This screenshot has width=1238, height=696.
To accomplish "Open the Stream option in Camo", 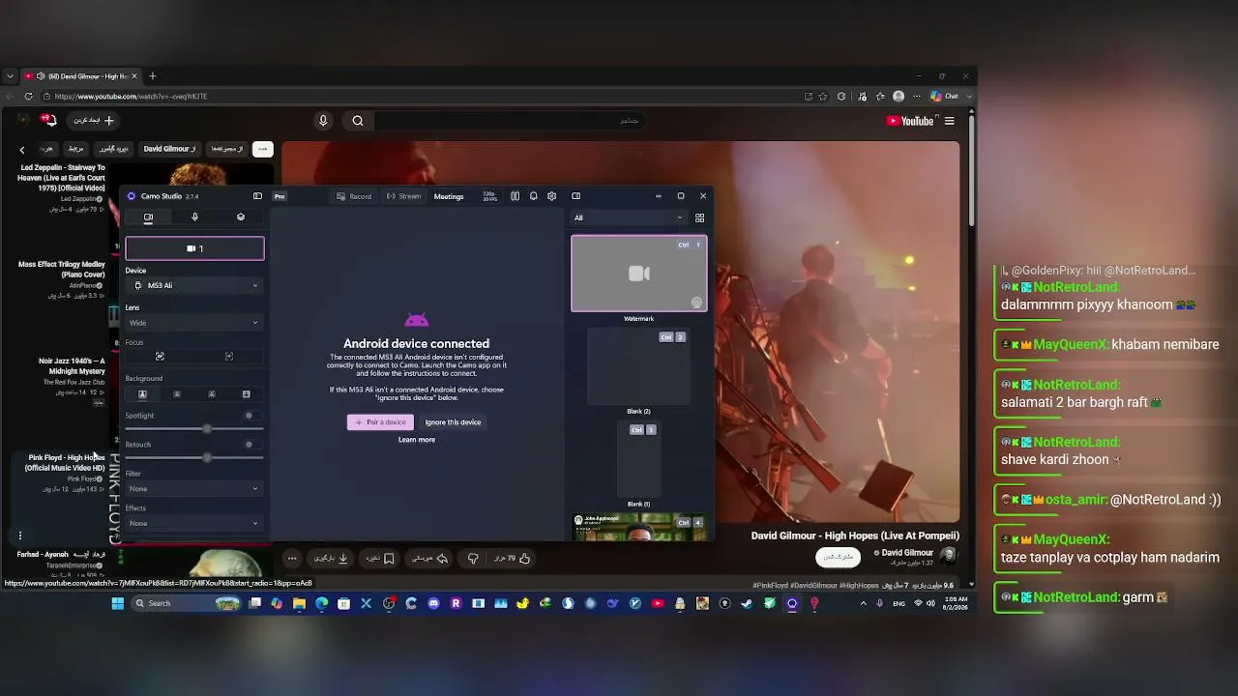I will [403, 196].
